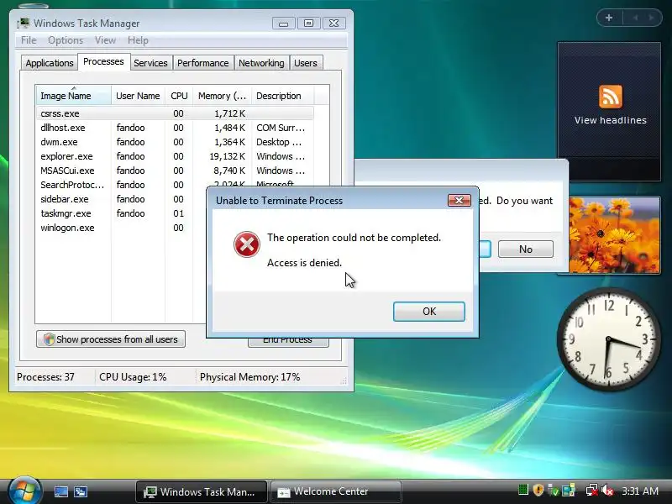Select the winlogon.exe process
Viewport: 672px width, 504px height.
121,228
